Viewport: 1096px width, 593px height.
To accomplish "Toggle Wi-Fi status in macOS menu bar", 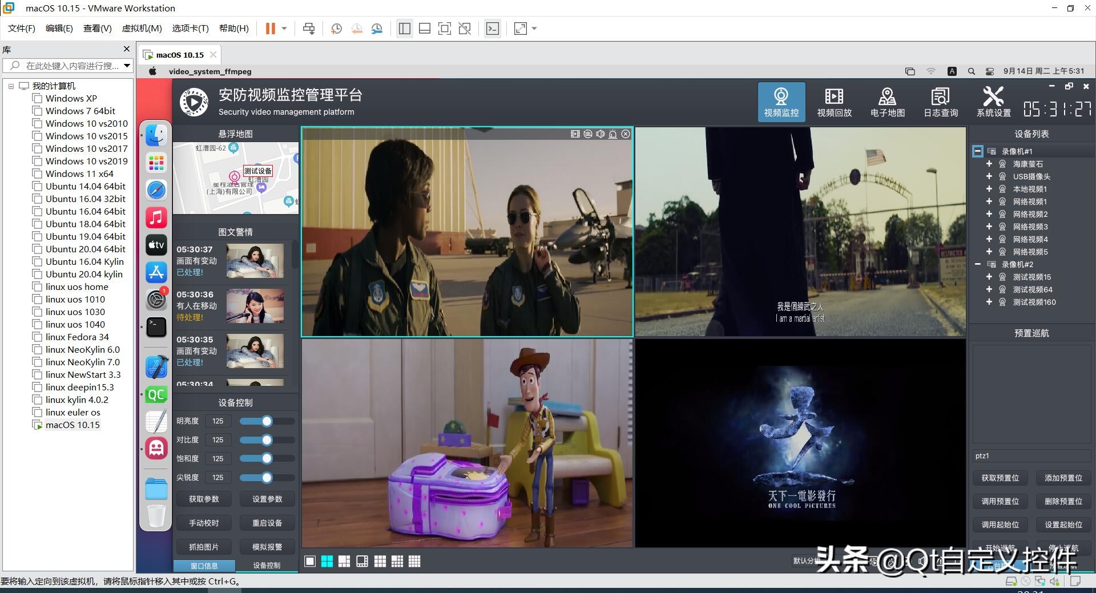I will 931,71.
